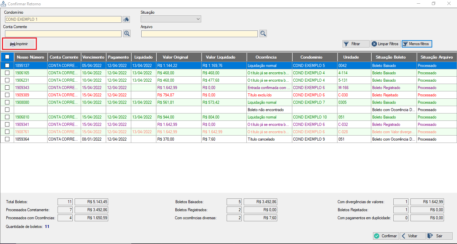Clear all filters with Limpar Filtros
This screenshot has width=457, height=244.
click(x=385, y=44)
